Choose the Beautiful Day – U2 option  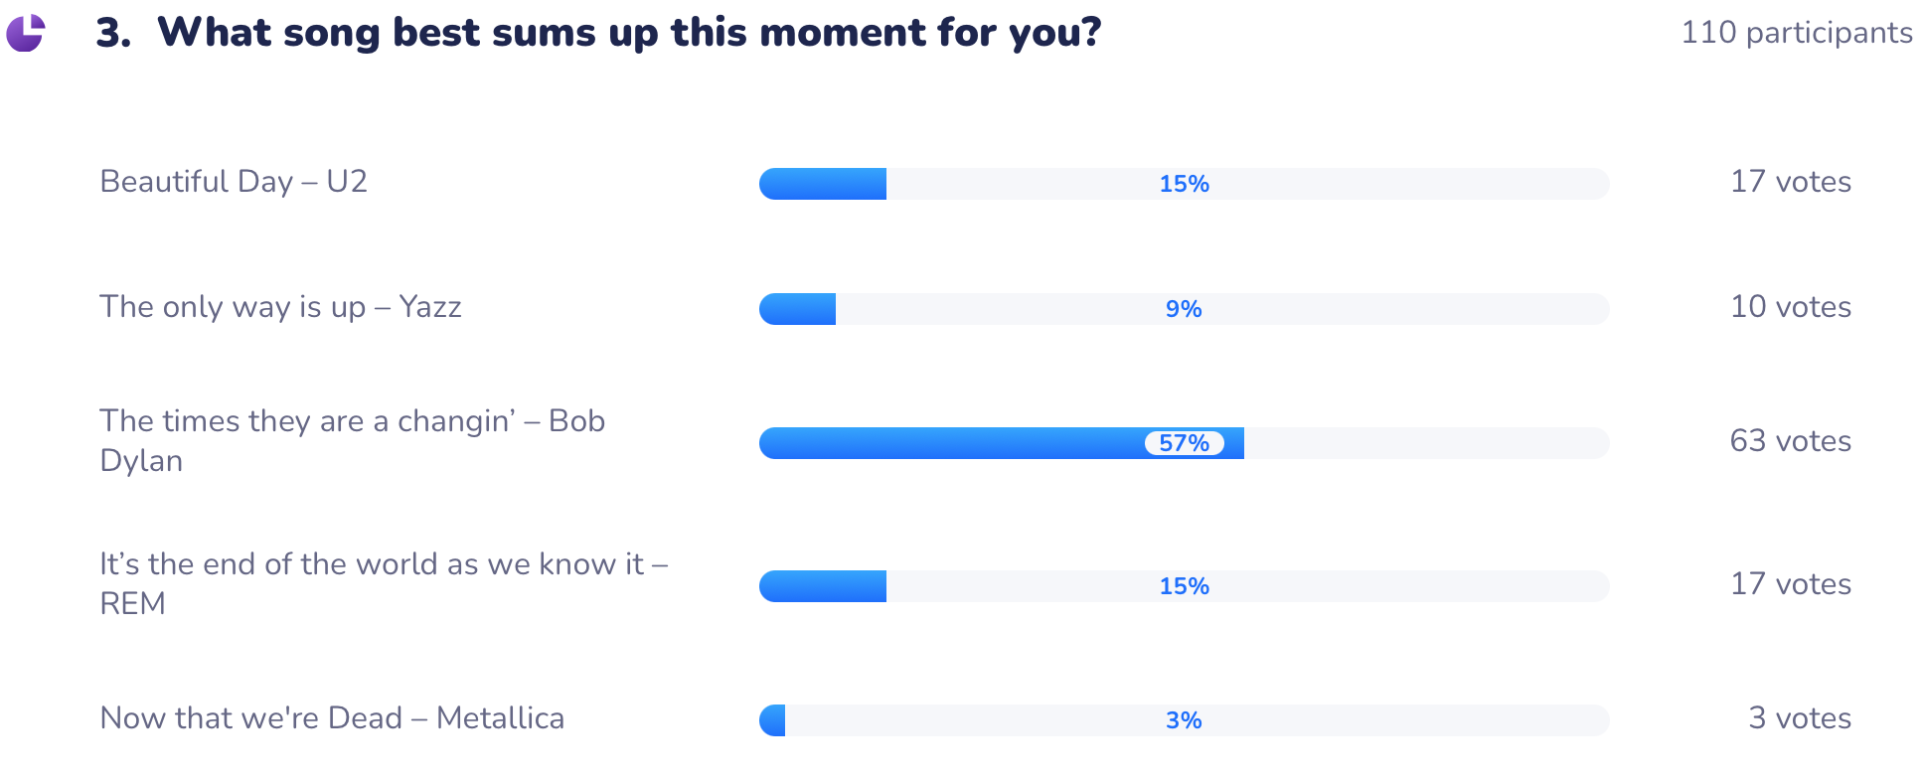pyautogui.click(x=234, y=182)
